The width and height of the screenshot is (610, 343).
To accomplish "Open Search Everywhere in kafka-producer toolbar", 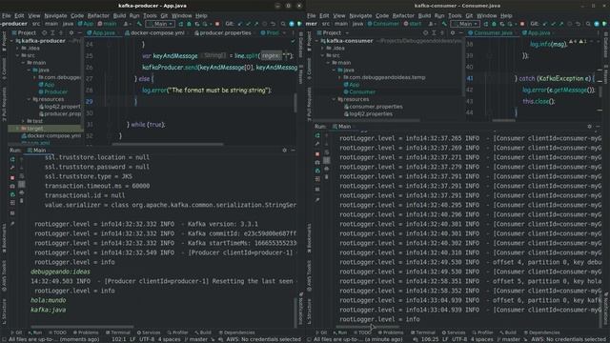I will click(283, 24).
